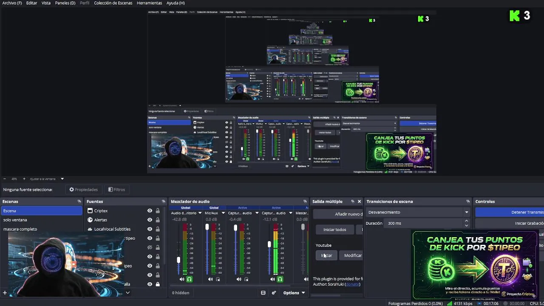Move source down with chevron below Fuentes
Viewport: 544px width, 306px height.
tap(127, 293)
